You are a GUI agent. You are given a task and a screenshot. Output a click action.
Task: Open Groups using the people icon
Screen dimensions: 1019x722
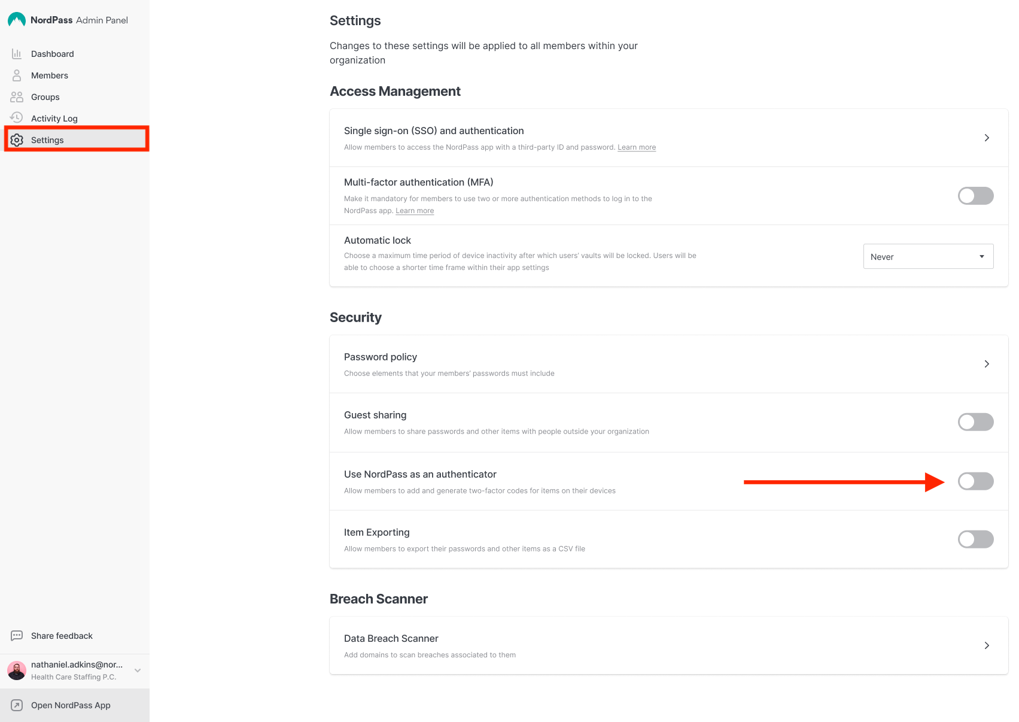coord(16,96)
